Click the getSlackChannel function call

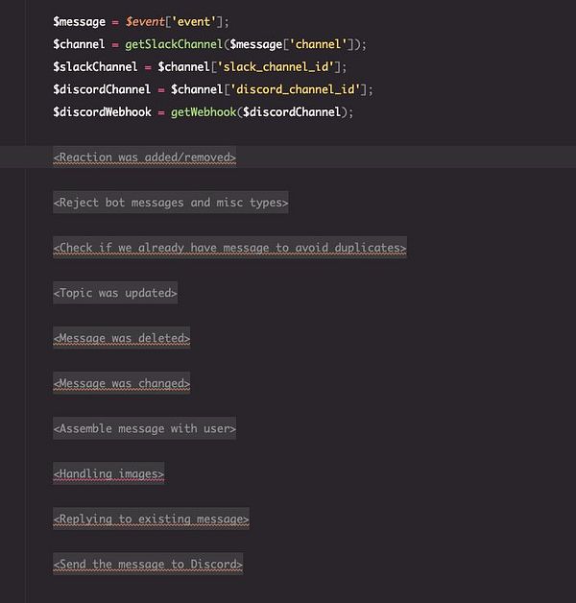[x=174, y=44]
